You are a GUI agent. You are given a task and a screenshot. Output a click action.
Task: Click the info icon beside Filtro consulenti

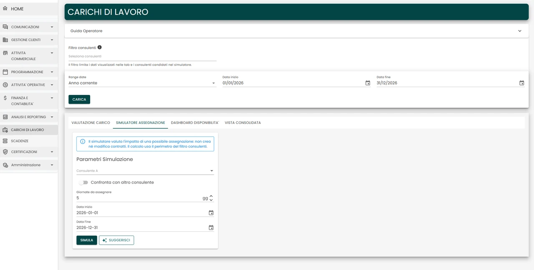pyautogui.click(x=99, y=47)
